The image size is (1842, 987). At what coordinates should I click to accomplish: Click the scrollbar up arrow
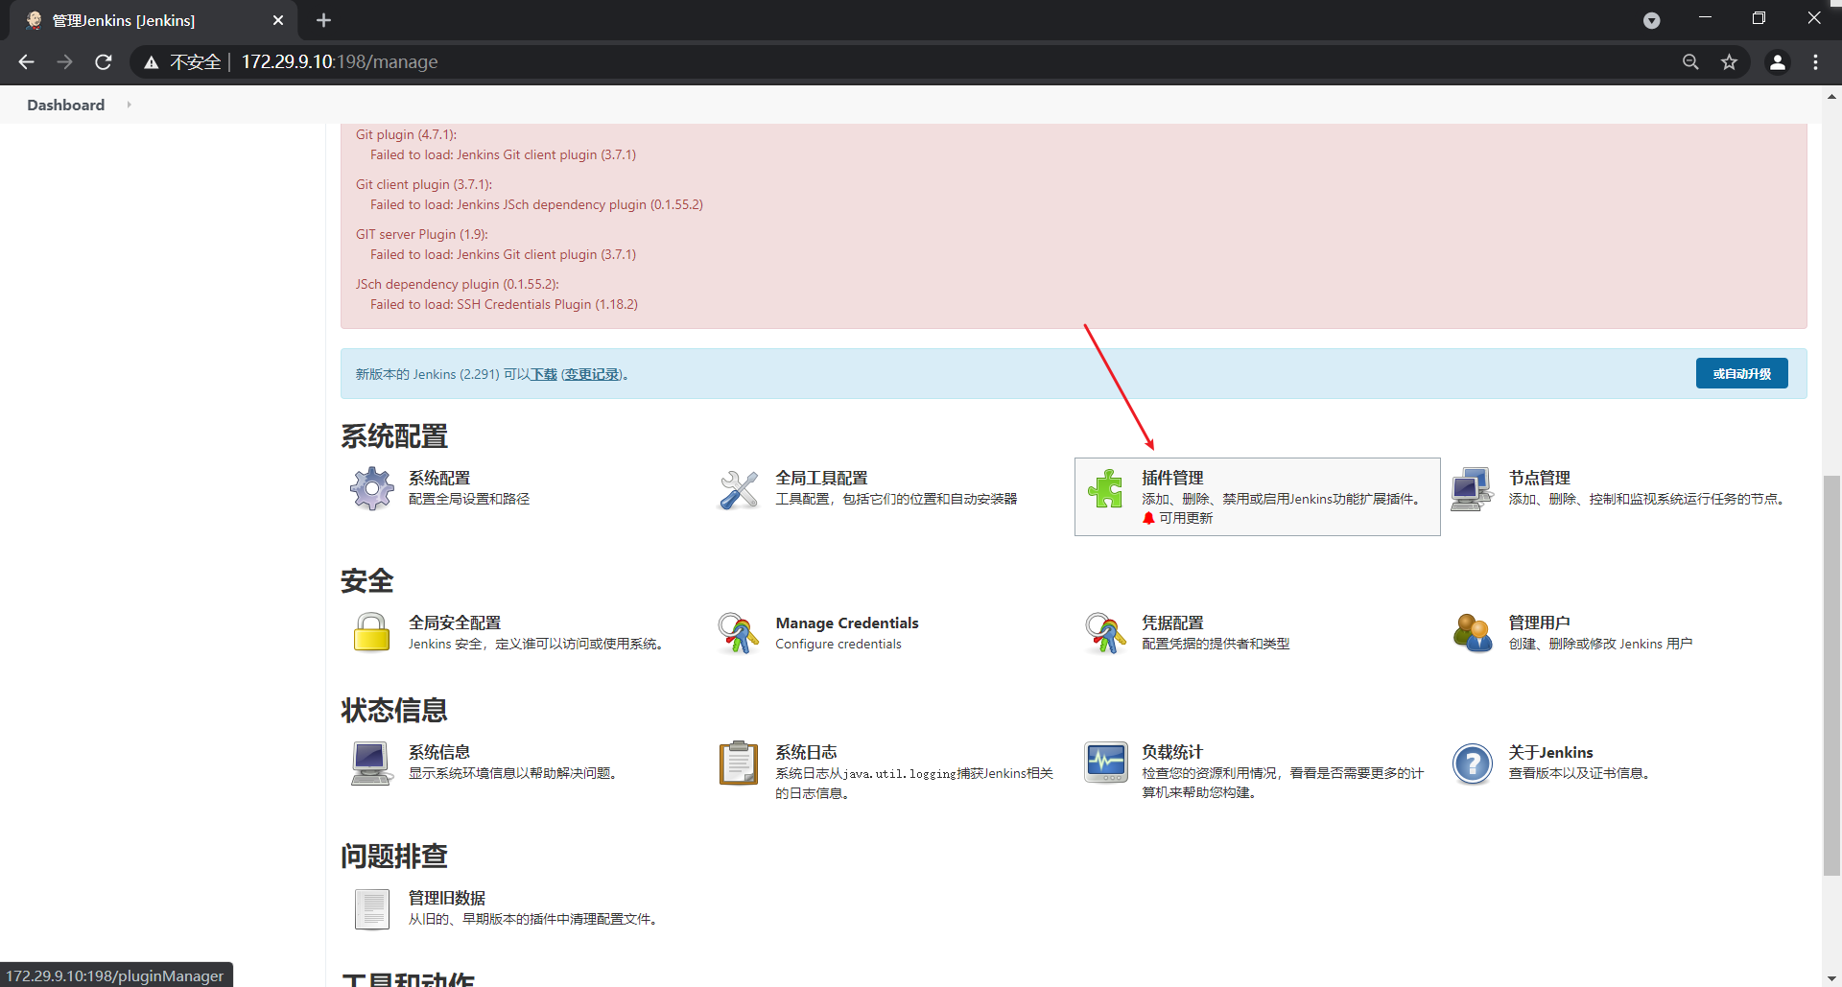(1831, 96)
